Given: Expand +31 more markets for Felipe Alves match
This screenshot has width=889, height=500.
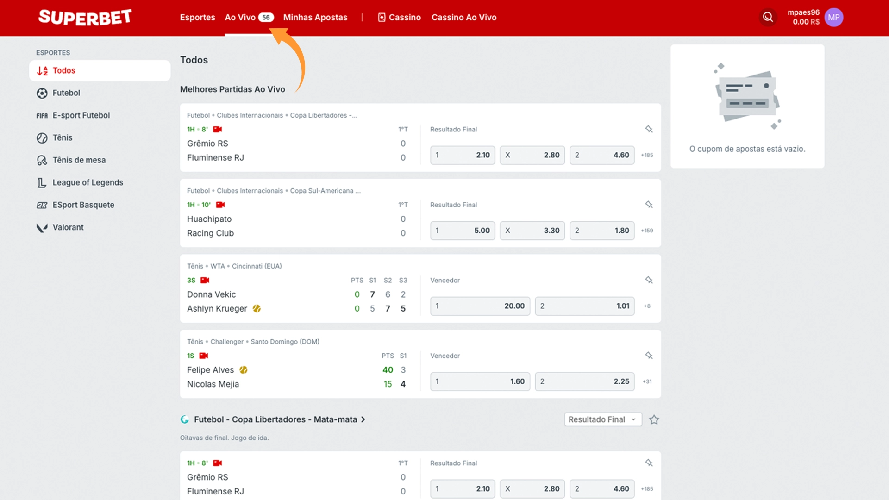Looking at the screenshot, I should [647, 381].
